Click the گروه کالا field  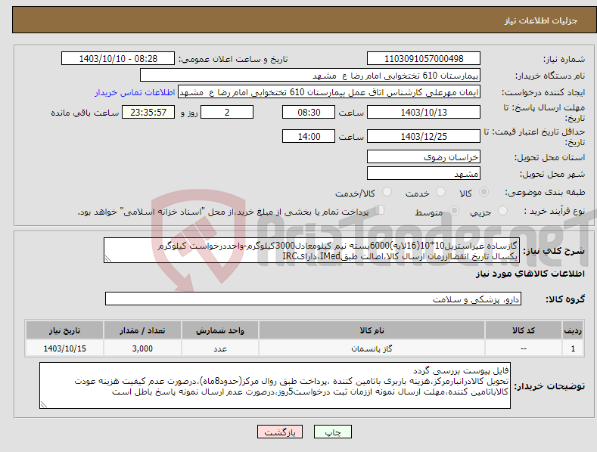[x=313, y=299]
